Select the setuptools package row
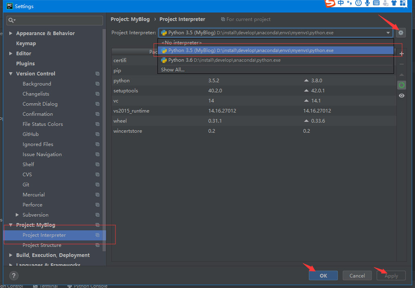 (254, 90)
